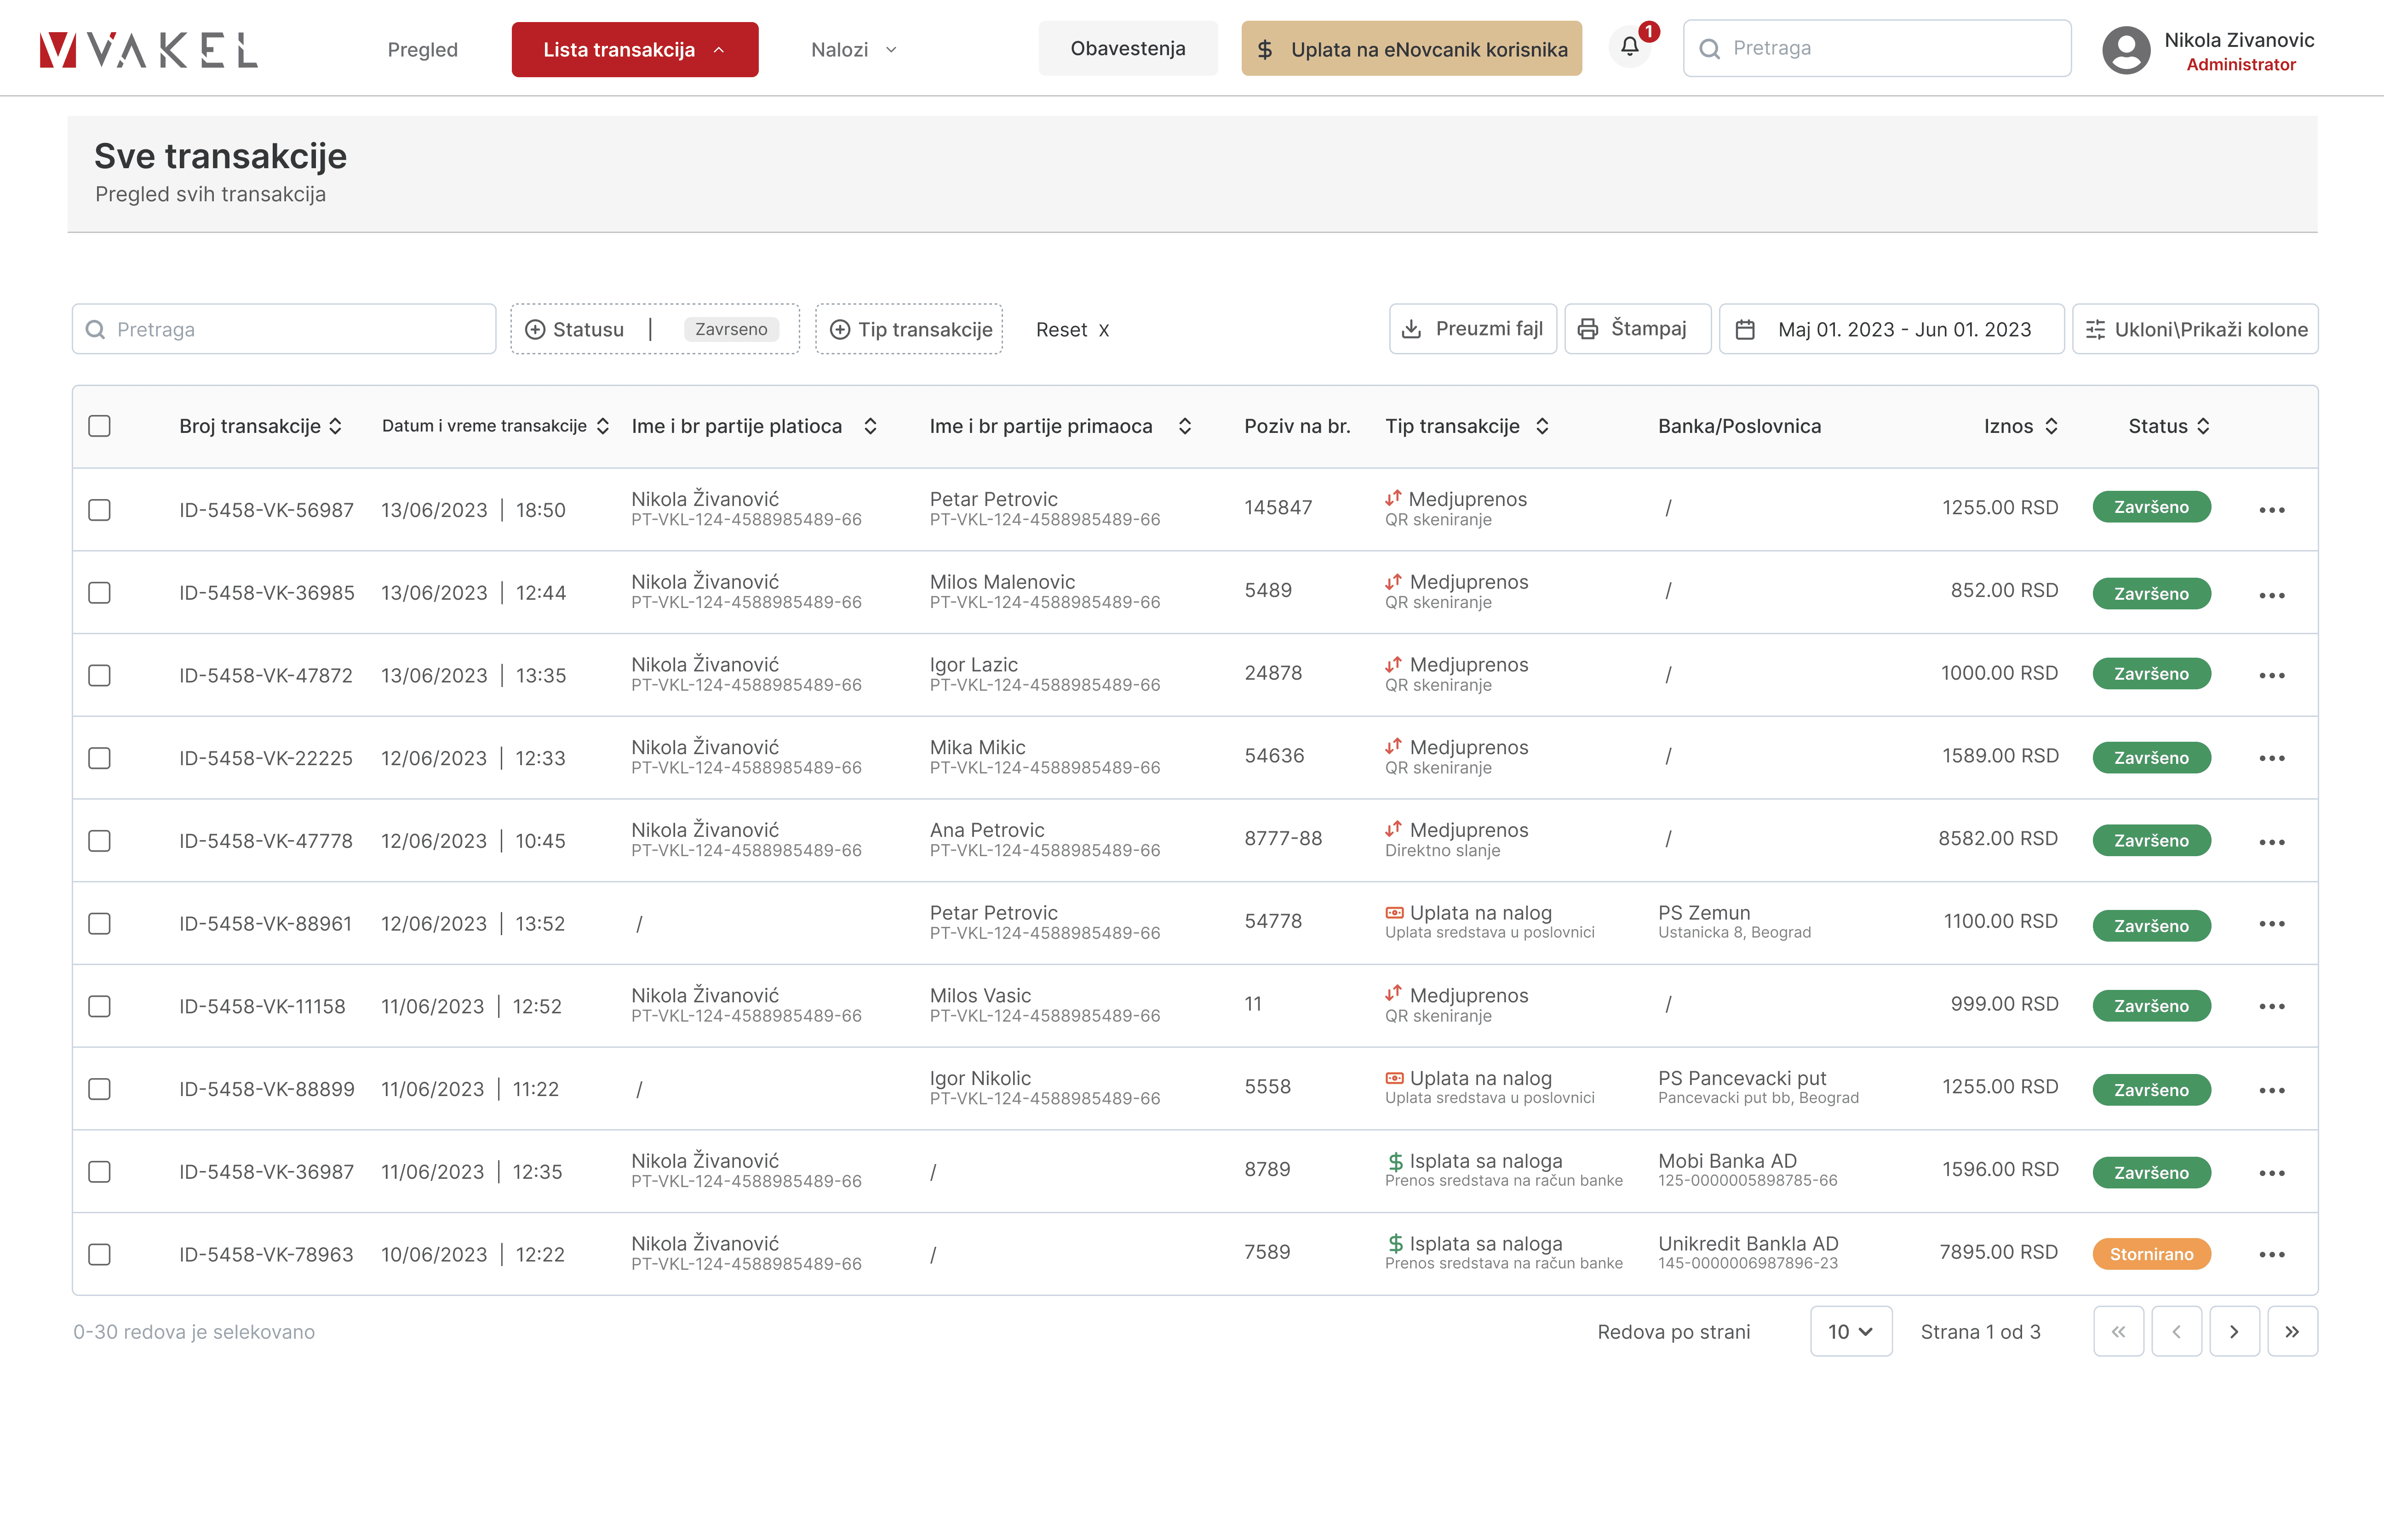The width and height of the screenshot is (2384, 1540).
Task: Click Uplata na eNovcanik korisnika
Action: point(1412,48)
